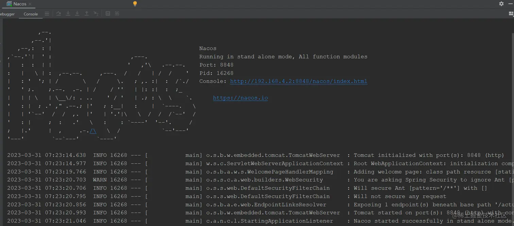Image resolution: width=514 pixels, height=226 pixels.
Task: Click the console vertical scrollbar
Action: pyautogui.click(x=513, y=129)
